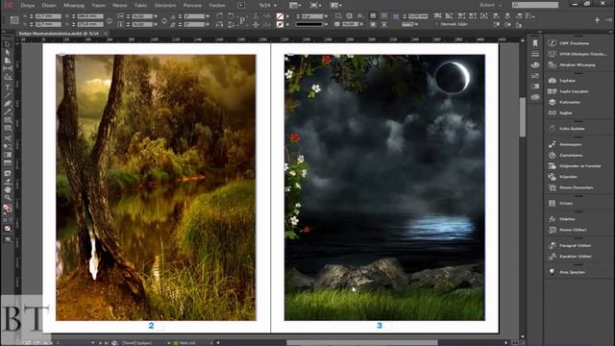Viewport: 615px width, 346px height.
Task: Open the Scale X percentage dropdown
Action: [x=156, y=16]
